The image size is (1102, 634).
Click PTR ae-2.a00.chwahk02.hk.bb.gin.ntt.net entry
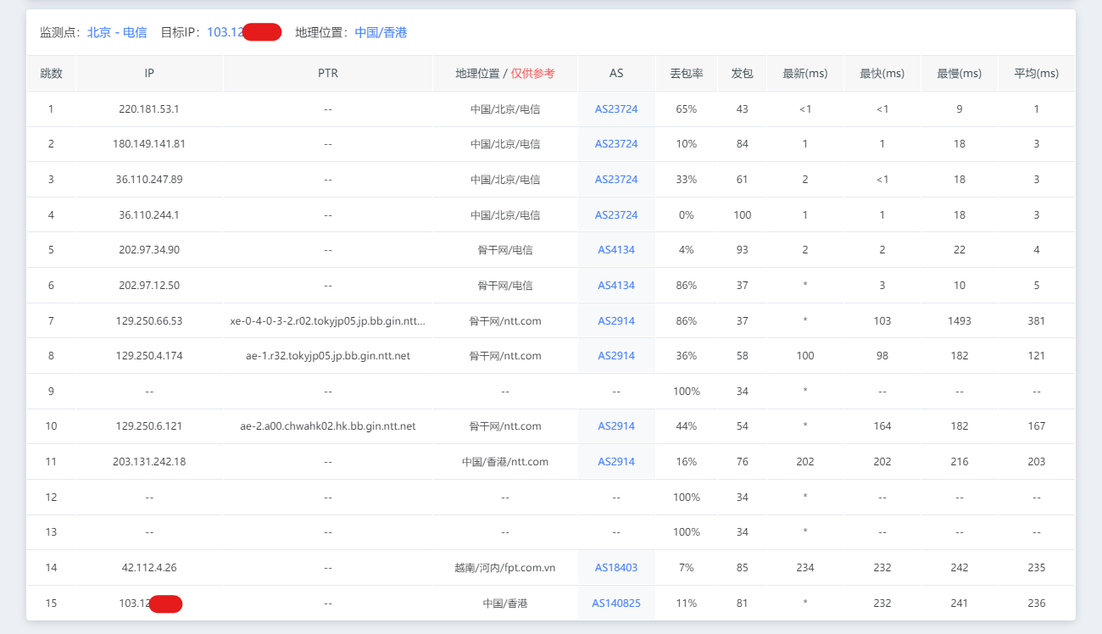(x=328, y=426)
